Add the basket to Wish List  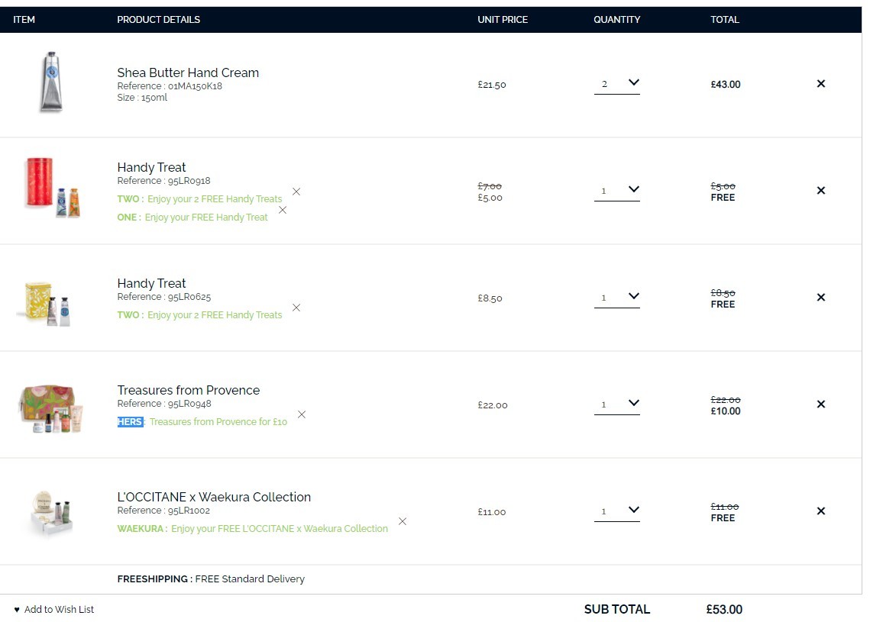[x=53, y=610]
